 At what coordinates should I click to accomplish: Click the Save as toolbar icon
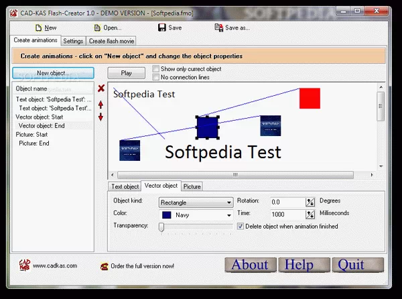click(219, 27)
